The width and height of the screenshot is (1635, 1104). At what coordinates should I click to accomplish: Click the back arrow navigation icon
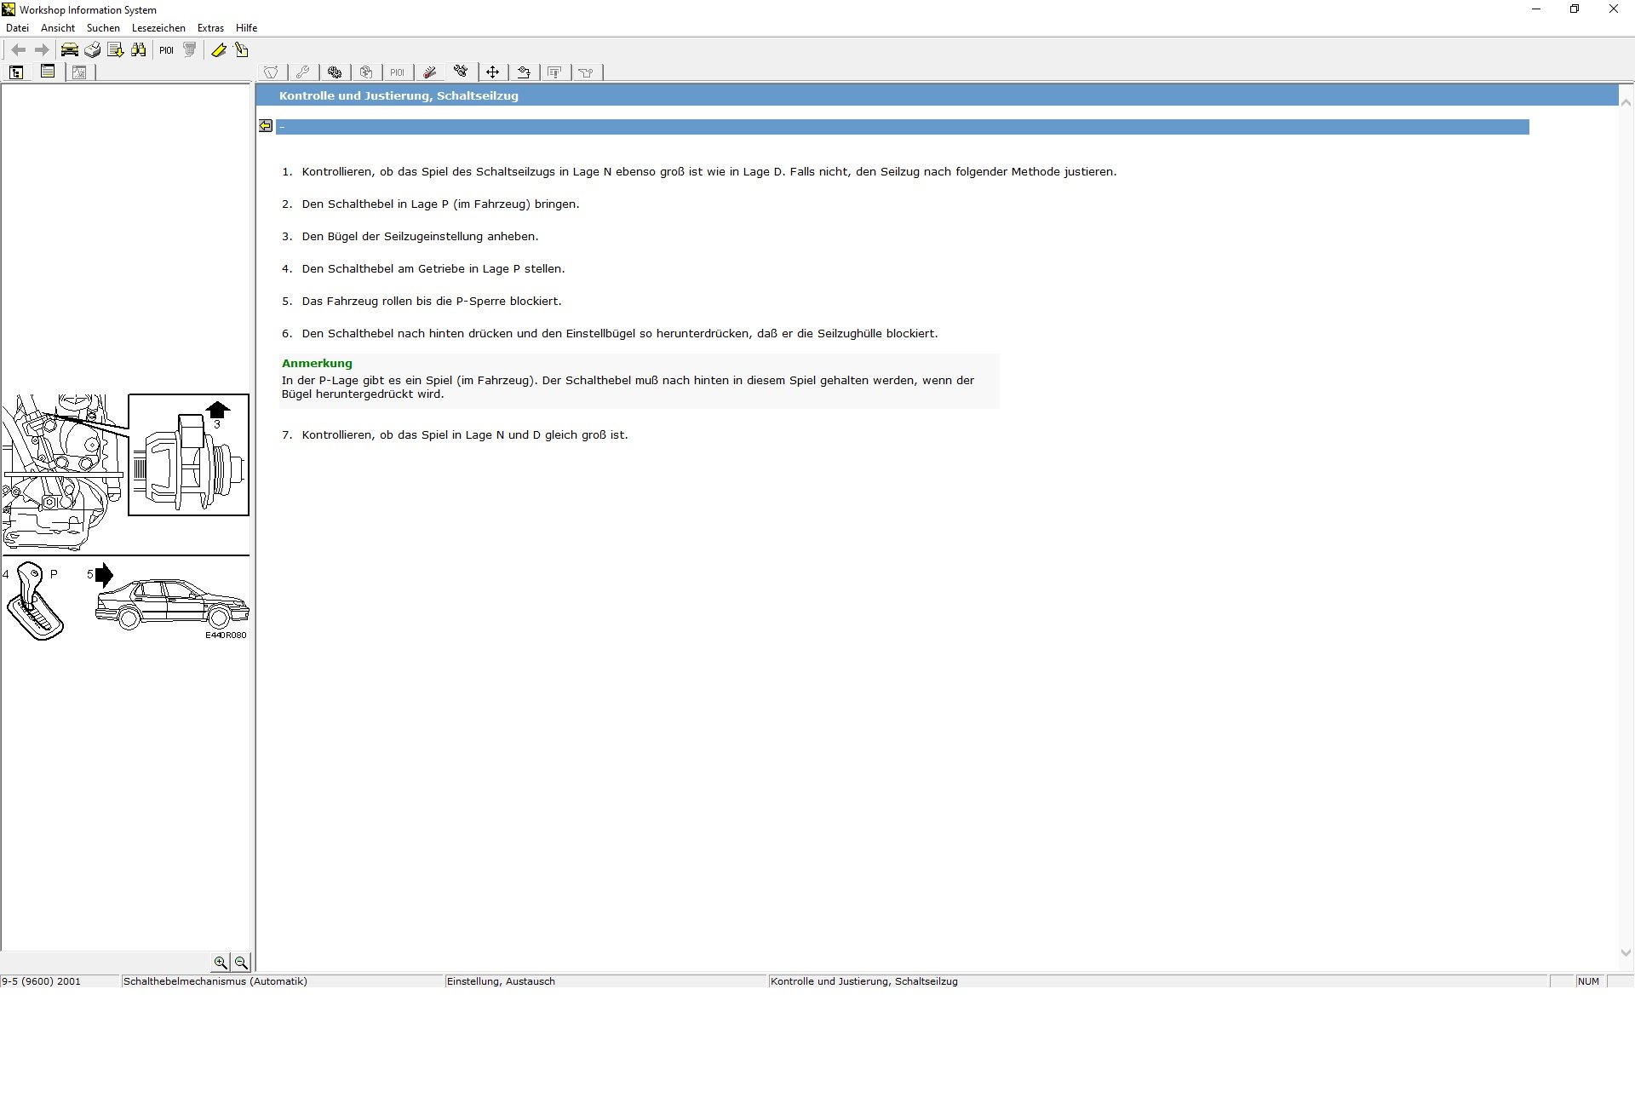pos(18,50)
